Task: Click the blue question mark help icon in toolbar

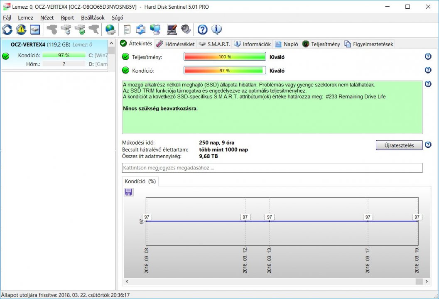Action: point(202,29)
